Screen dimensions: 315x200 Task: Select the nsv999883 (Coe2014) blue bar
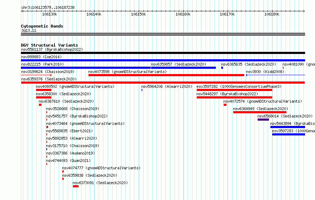point(163,60)
